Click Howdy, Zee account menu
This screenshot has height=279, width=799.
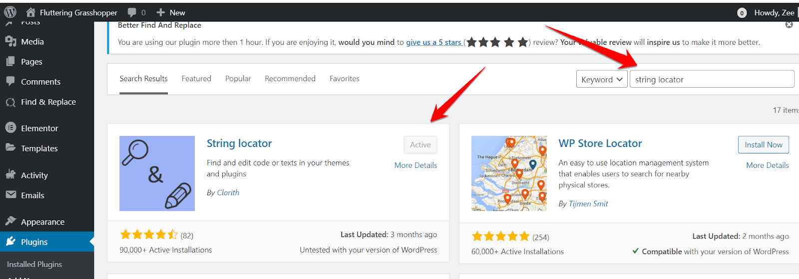click(x=774, y=12)
